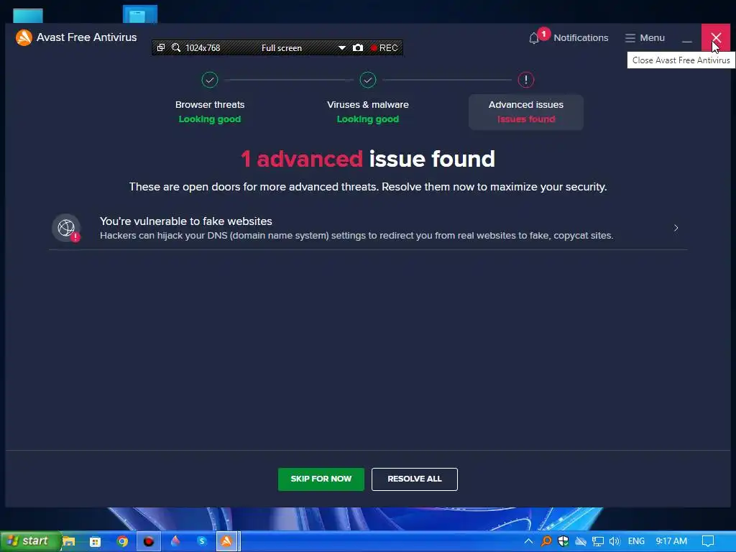Open "You're vulnerable to fake websites" item
The height and width of the screenshot is (552, 736).
(368, 228)
